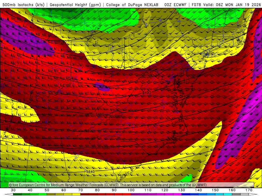Click the 30 label on the color scale
This screenshot has width=262, height=196.
click(x=13, y=190)
